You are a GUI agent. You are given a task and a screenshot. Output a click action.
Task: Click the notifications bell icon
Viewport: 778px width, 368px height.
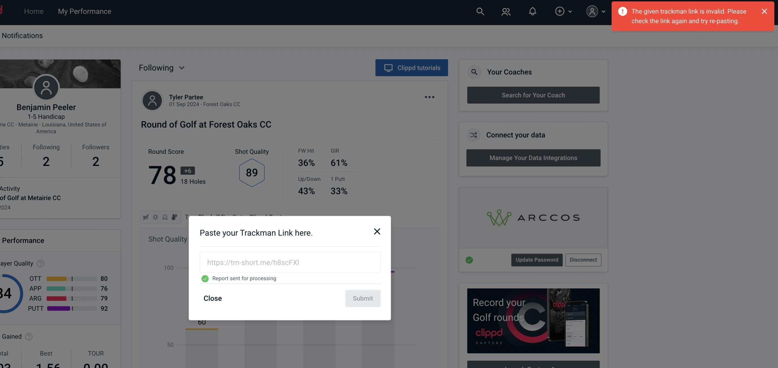pyautogui.click(x=533, y=11)
